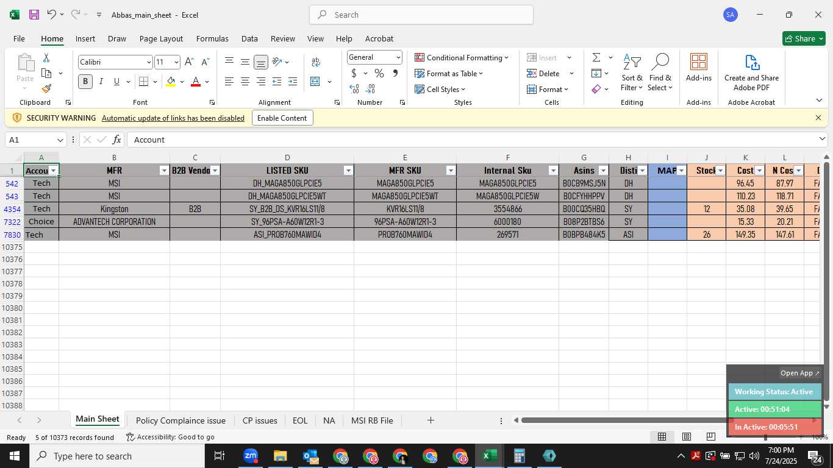Click Windows taskbar search box
Screen dimensions: 833x468
coord(117,456)
